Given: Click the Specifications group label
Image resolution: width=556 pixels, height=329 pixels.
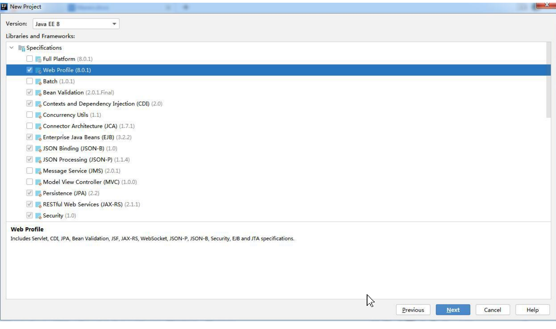Looking at the screenshot, I should tap(44, 48).
